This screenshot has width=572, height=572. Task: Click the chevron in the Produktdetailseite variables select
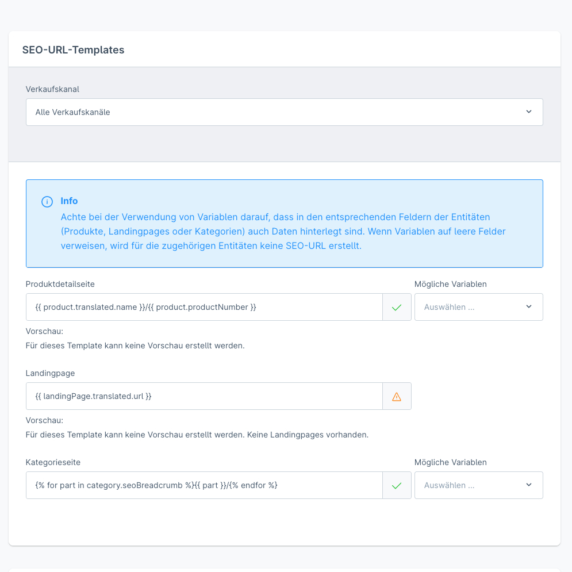(529, 307)
